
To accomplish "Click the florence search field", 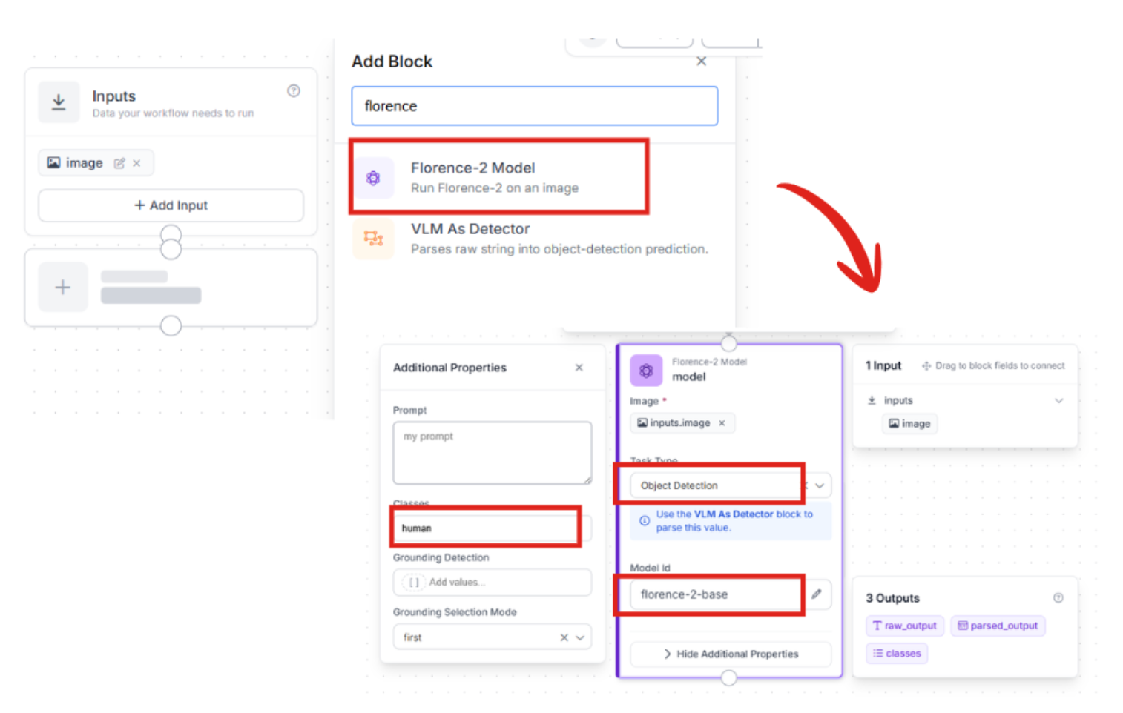I will click(x=534, y=106).
